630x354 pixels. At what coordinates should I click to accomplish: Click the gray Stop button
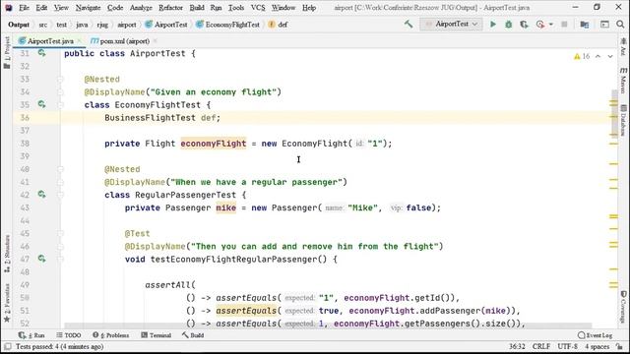[564, 25]
